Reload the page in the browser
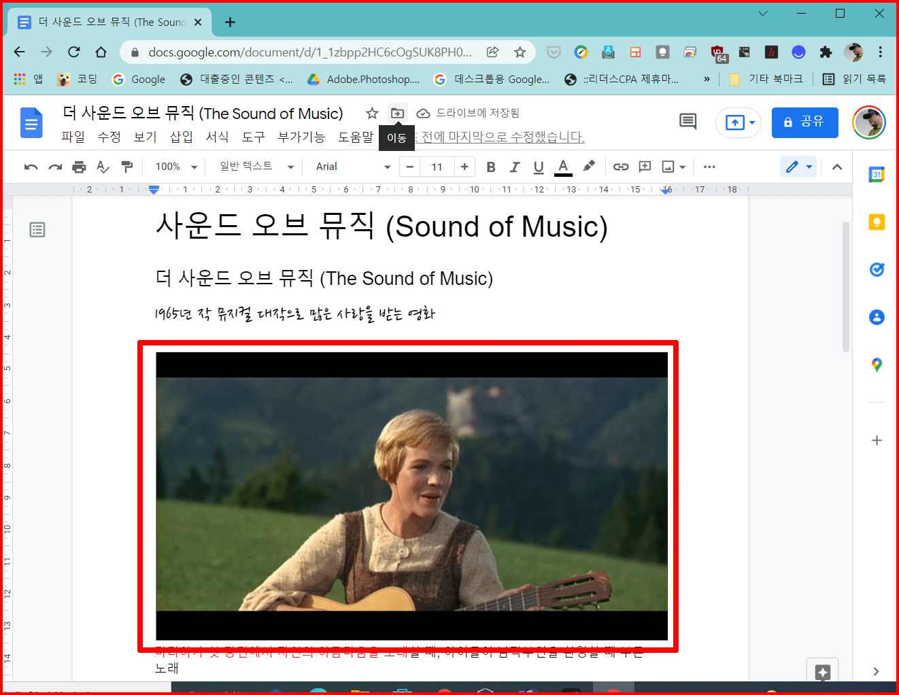899x695 pixels. pyautogui.click(x=73, y=52)
